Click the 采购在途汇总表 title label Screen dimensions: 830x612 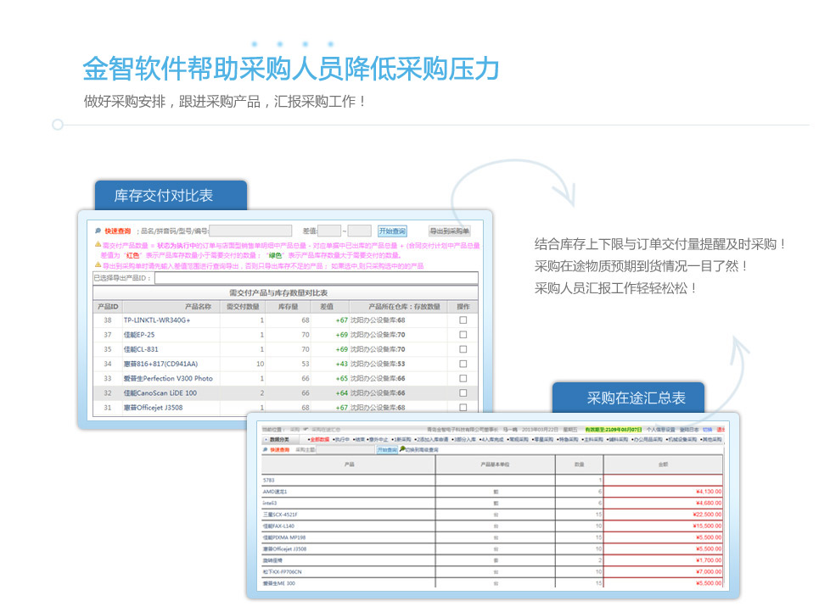click(x=637, y=398)
